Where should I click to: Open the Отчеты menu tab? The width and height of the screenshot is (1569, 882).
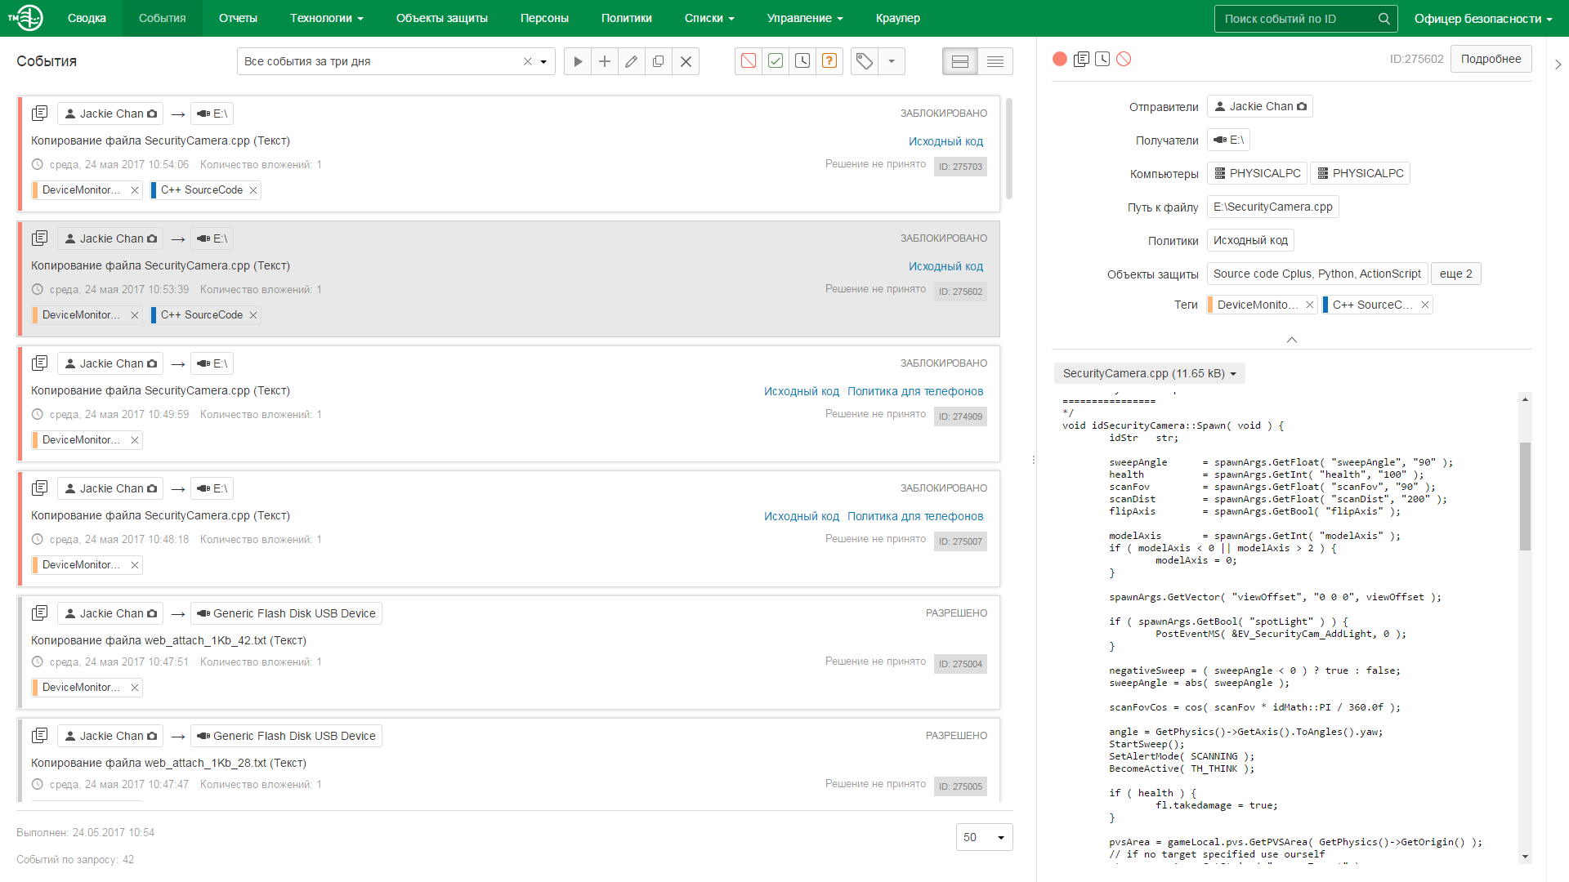pyautogui.click(x=238, y=18)
